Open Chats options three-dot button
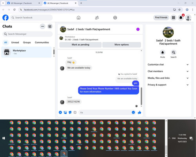The width and height of the screenshot is (196, 157). click(x=42, y=26)
